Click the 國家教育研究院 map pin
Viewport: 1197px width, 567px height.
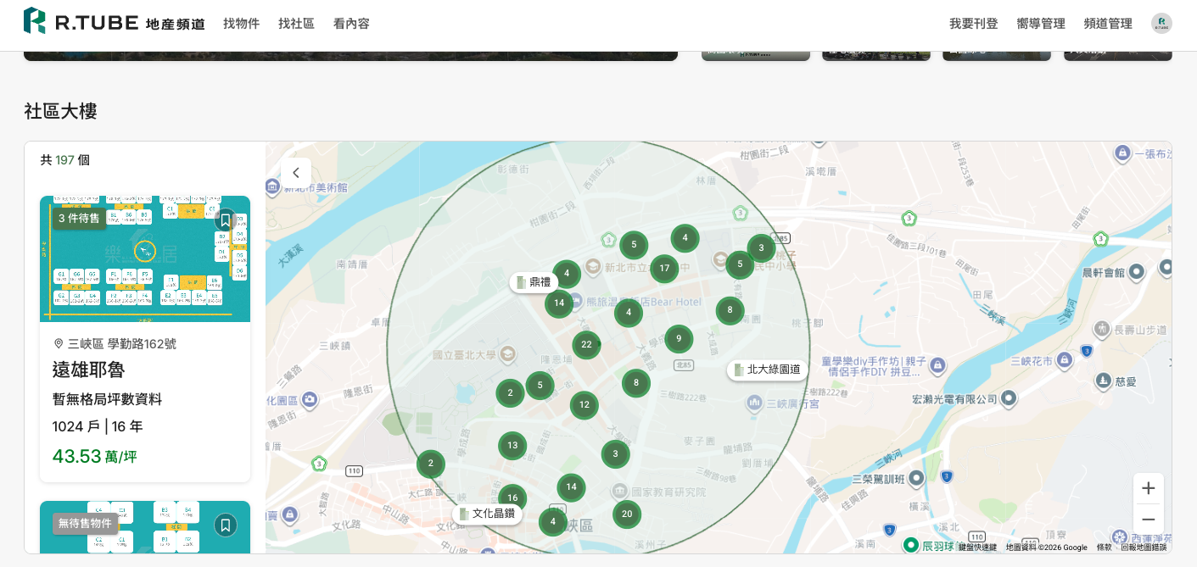[620, 492]
